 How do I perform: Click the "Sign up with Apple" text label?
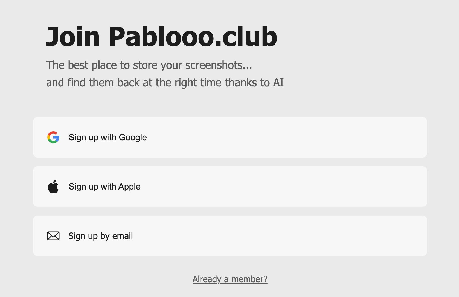(x=104, y=186)
